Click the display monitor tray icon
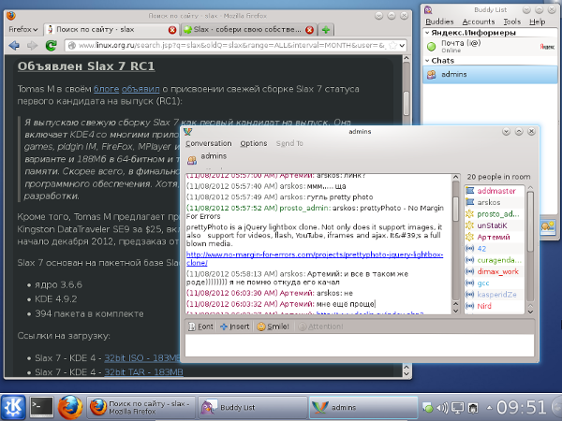This screenshot has width=562, height=421. (x=458, y=407)
